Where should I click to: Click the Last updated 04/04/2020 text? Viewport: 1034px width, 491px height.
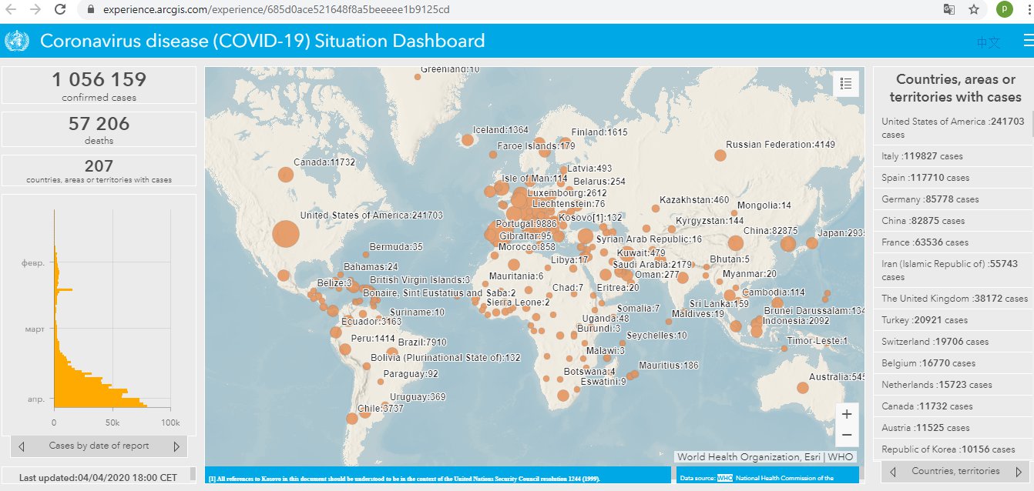[98, 477]
